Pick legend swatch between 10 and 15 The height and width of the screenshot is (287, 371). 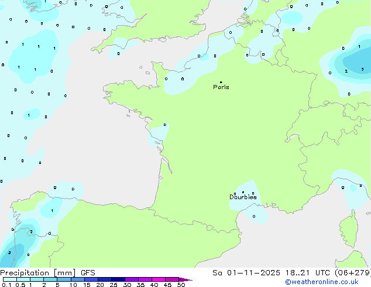(x=78, y=279)
